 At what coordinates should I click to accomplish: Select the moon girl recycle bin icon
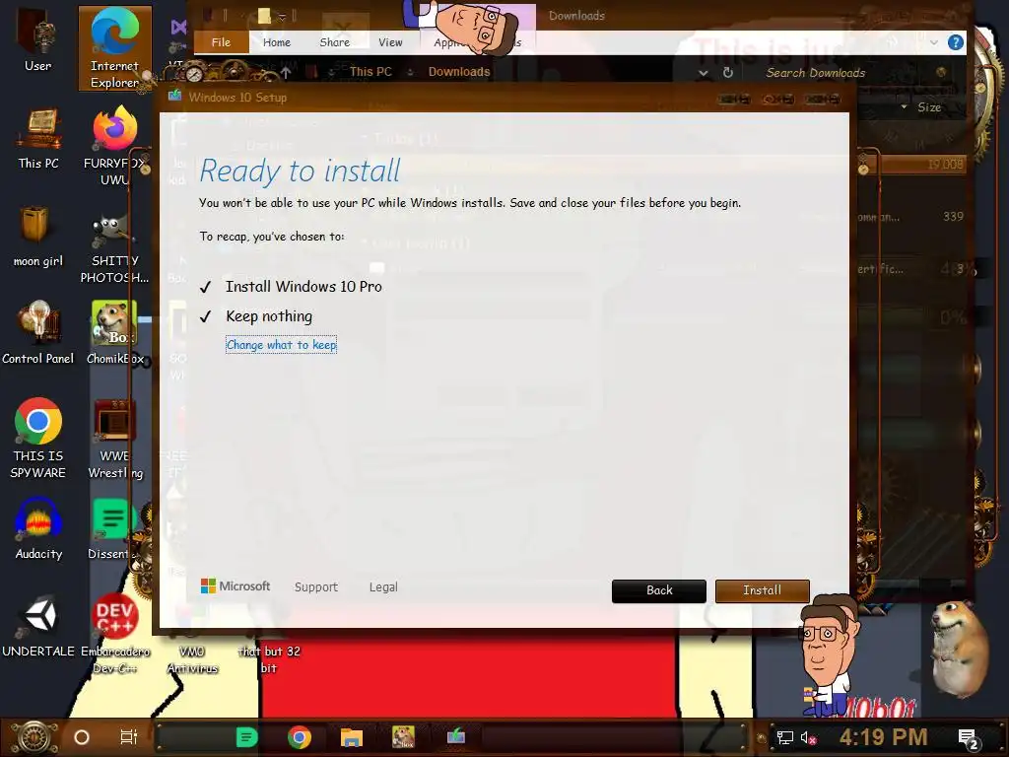38,237
